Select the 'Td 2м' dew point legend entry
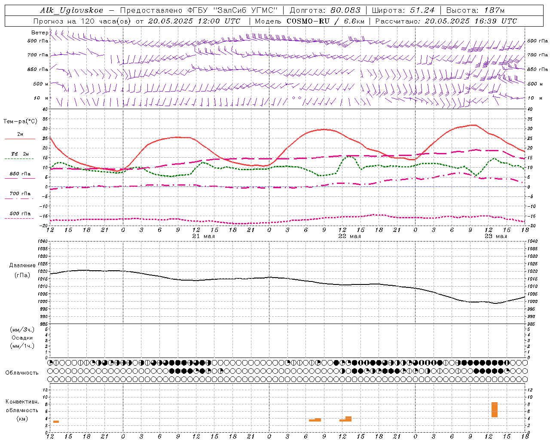This screenshot has height=440, width=550. tap(20, 154)
